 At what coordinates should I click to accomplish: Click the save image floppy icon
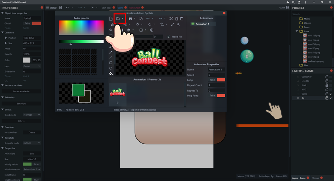pos(130,19)
